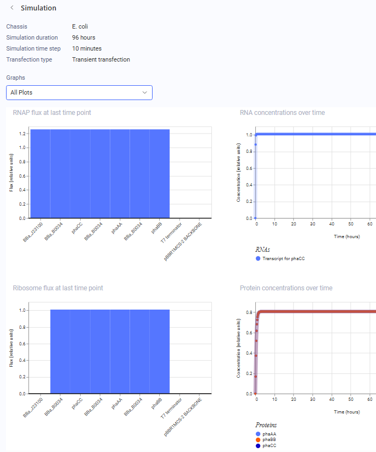
Task: Click the phaCC bar in the Ribosome flux chart
Action: (x=80, y=351)
